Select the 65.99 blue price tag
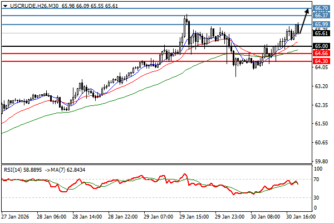 pyautogui.click(x=321, y=25)
